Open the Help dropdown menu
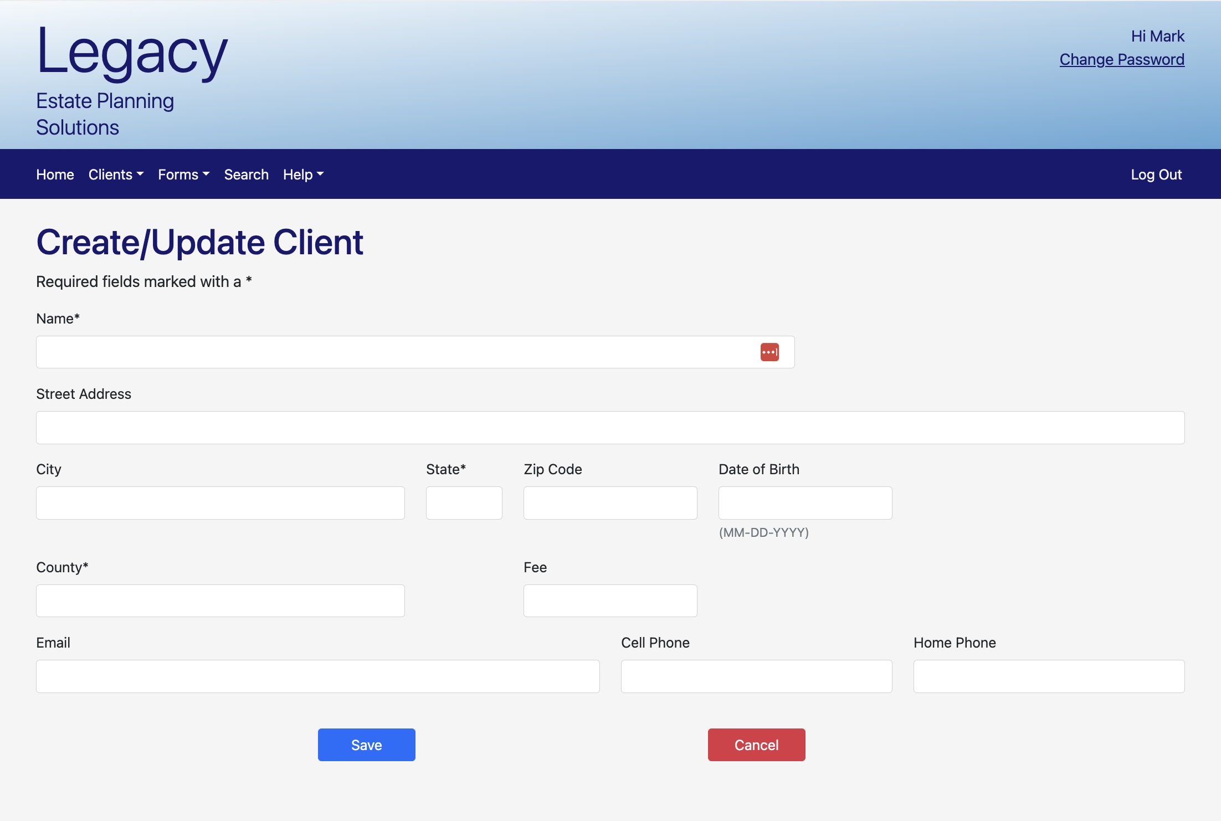1221x821 pixels. 303,175
